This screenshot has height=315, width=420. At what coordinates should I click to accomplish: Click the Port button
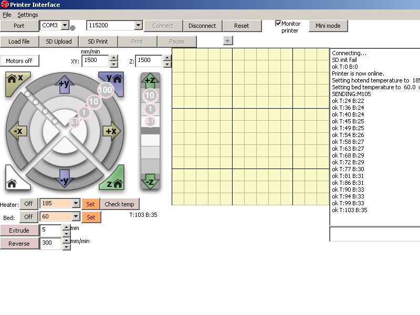coord(19,26)
